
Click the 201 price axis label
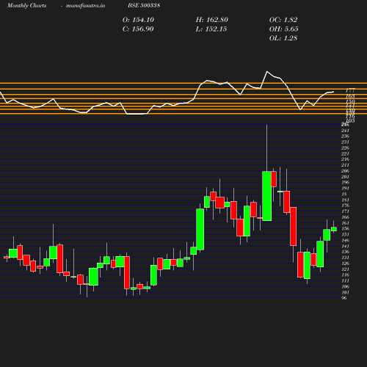[345, 177]
